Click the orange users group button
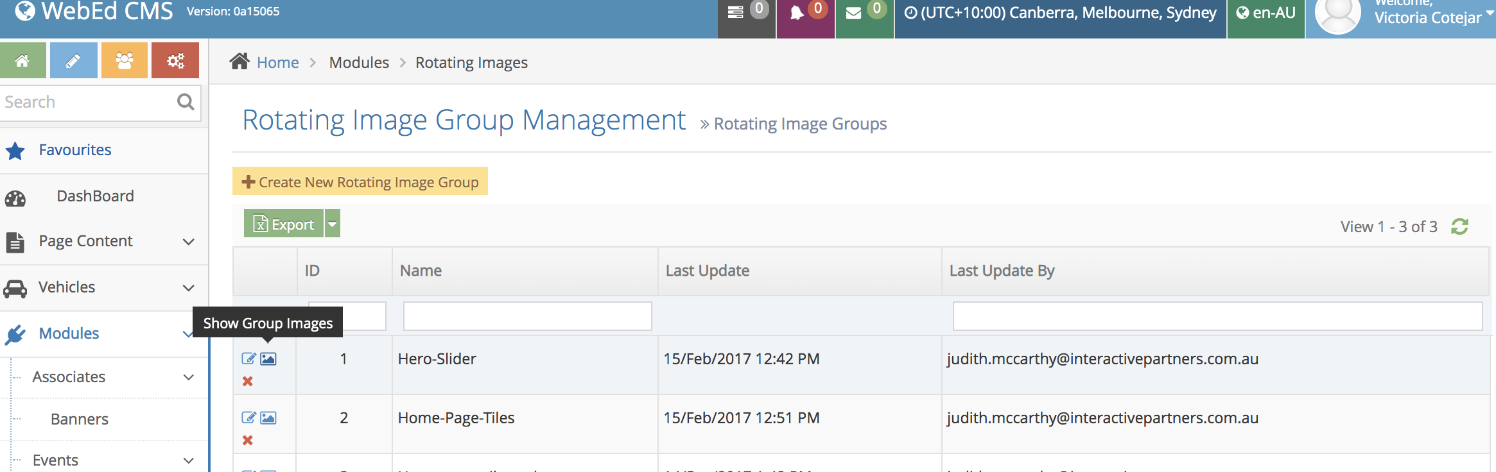 [124, 60]
